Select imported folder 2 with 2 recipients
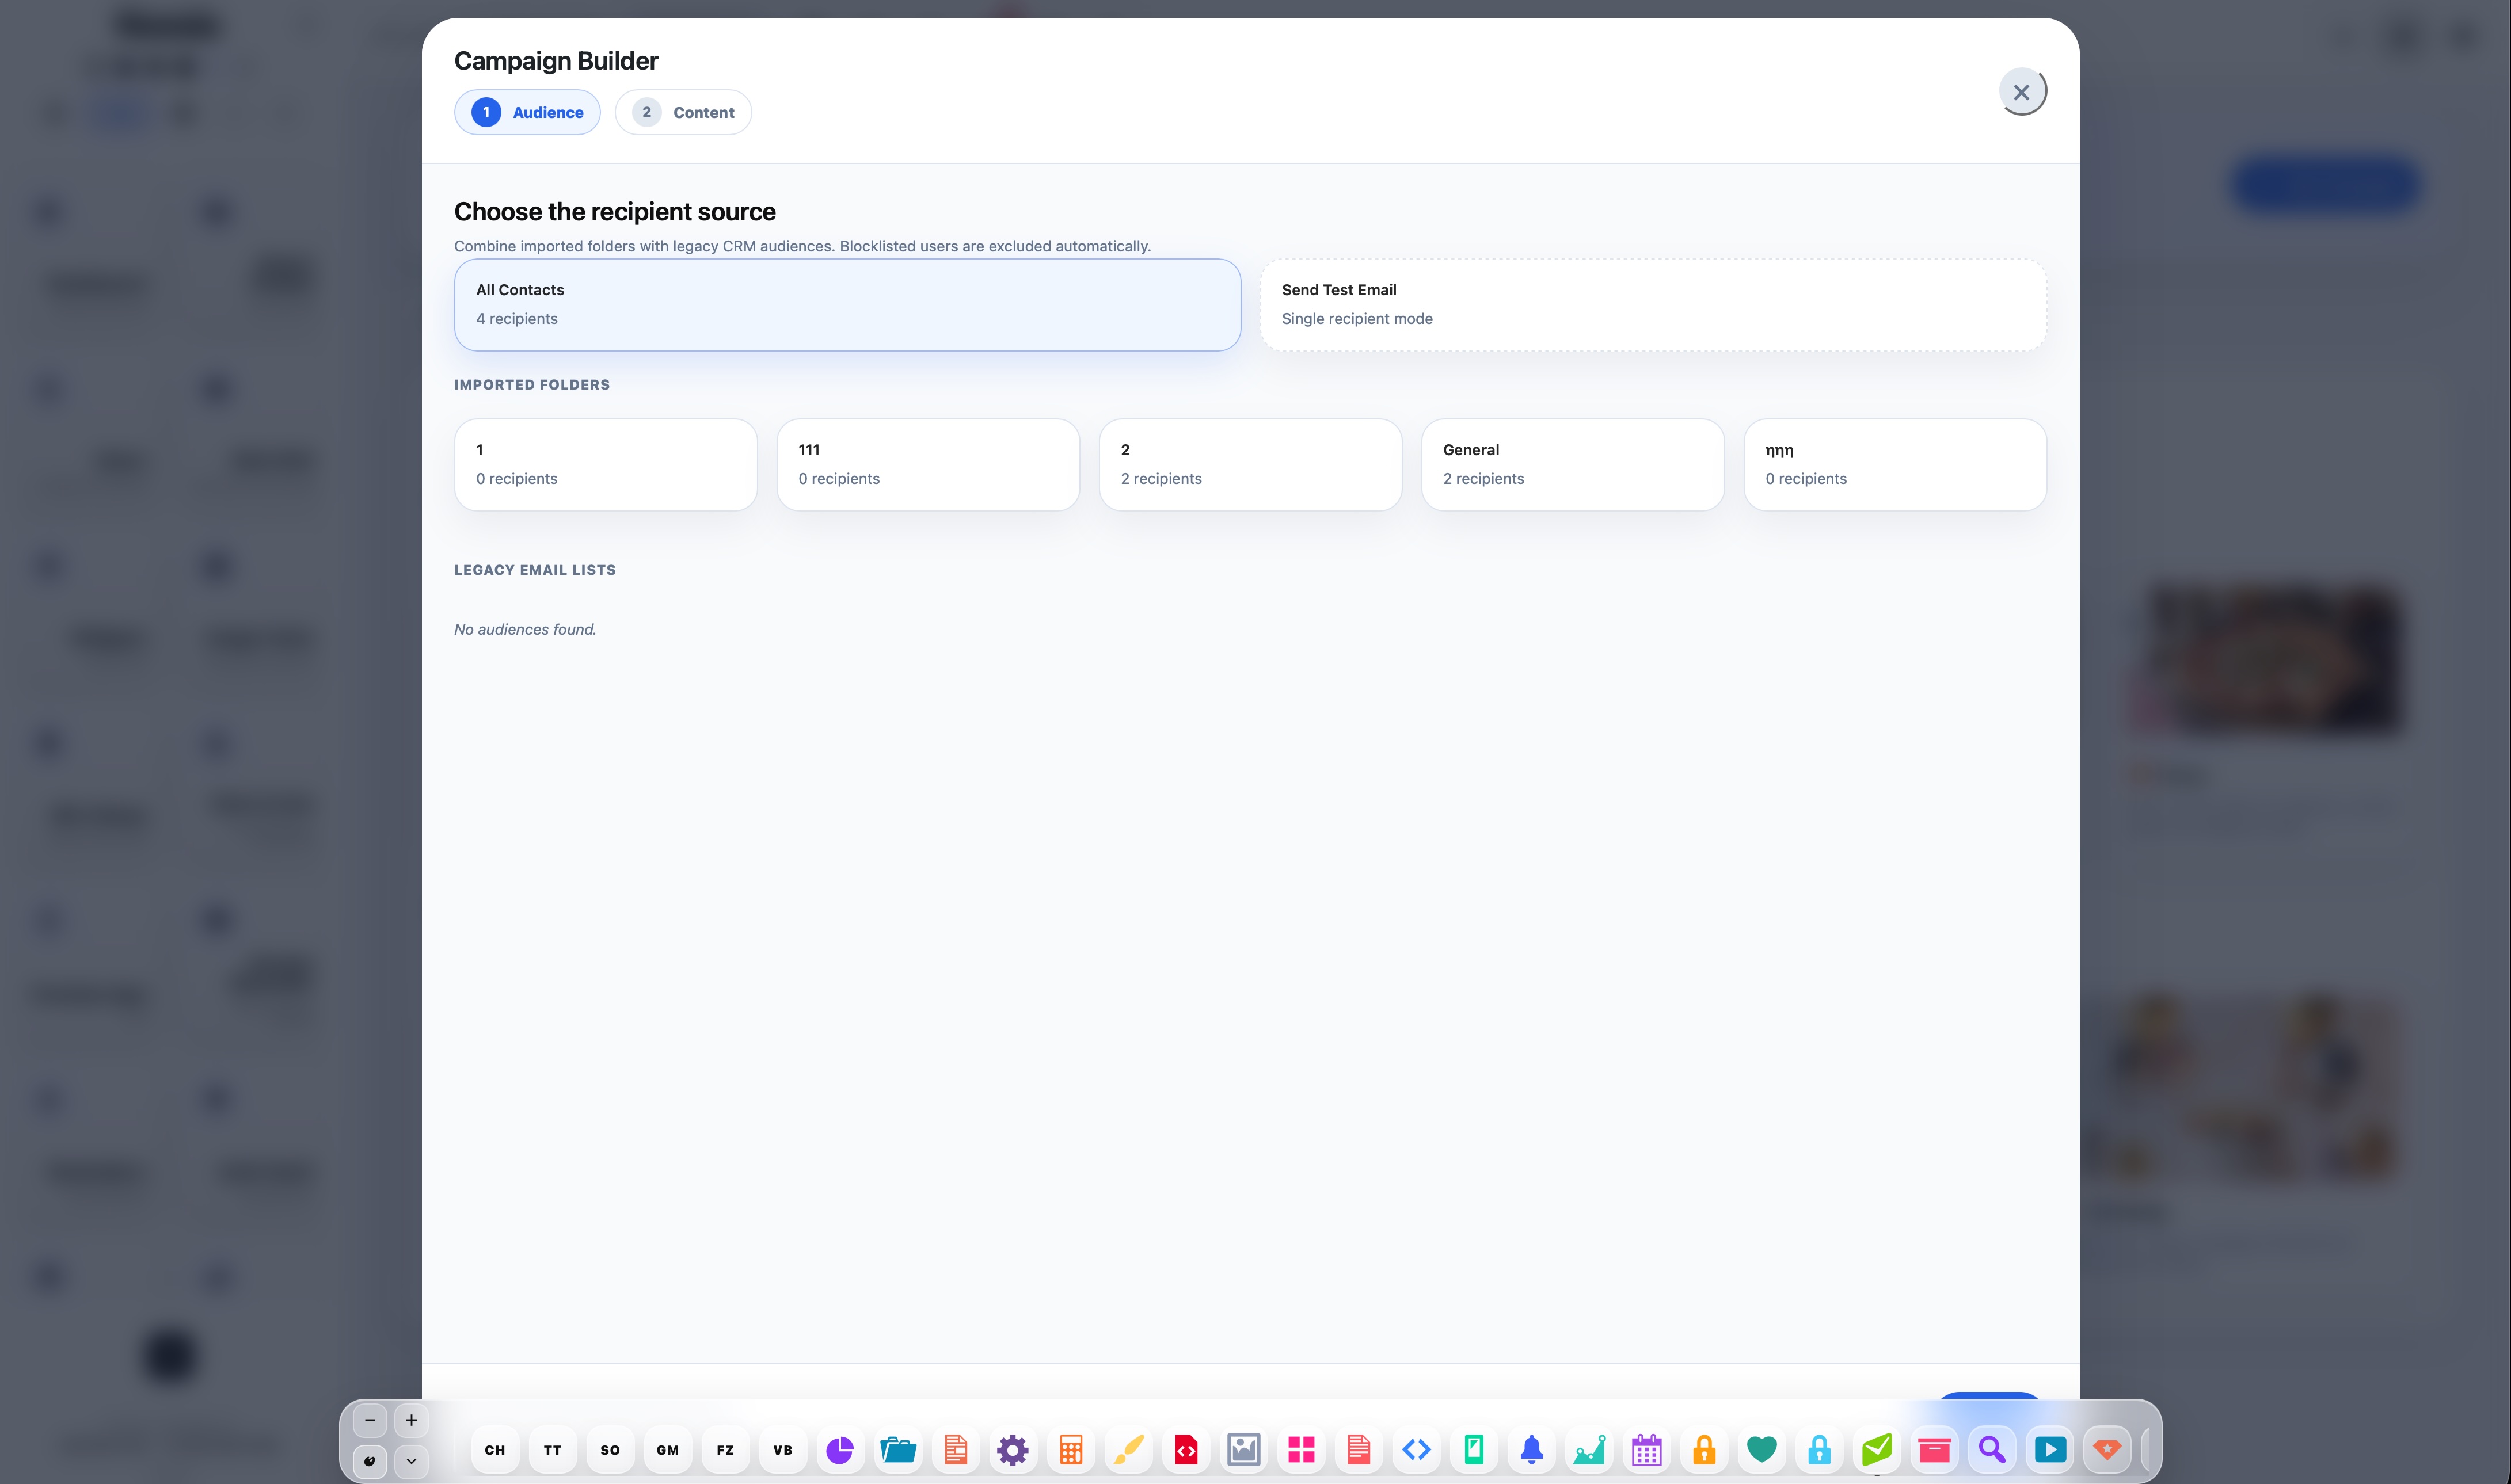Screen dimensions: 2511x1484 point(1250,464)
